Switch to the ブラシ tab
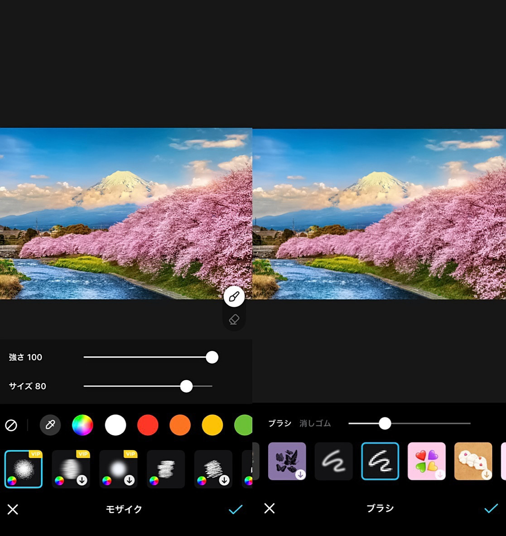The width and height of the screenshot is (506, 536). 280,423
